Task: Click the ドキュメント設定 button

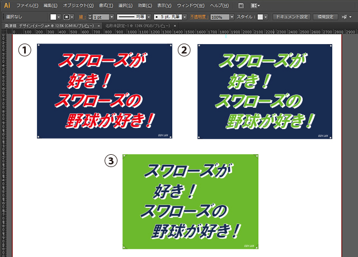Action: coord(291,17)
